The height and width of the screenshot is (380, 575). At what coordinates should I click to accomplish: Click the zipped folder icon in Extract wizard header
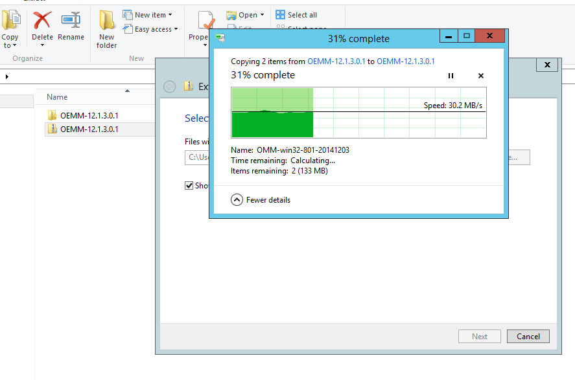coord(189,86)
